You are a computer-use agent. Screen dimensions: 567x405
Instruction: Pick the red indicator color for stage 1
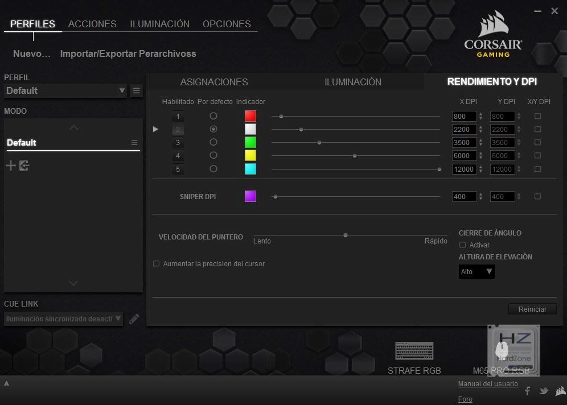click(250, 116)
